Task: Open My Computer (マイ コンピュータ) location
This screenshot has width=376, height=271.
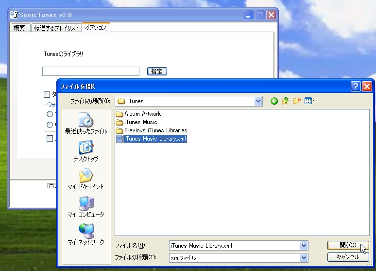Action: pyautogui.click(x=86, y=207)
